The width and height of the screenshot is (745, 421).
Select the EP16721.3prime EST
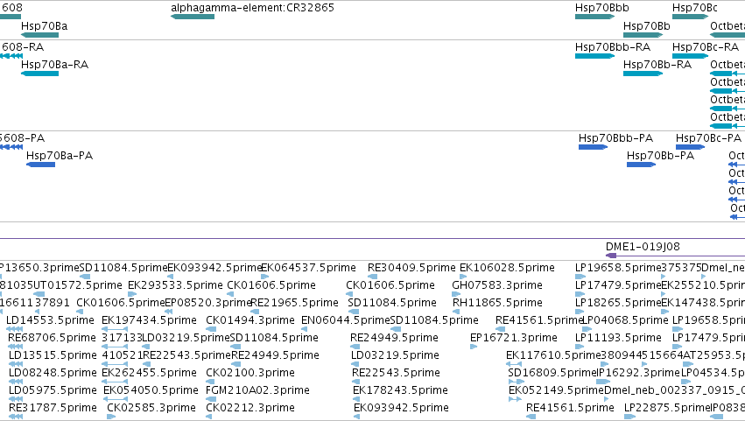[x=474, y=347]
